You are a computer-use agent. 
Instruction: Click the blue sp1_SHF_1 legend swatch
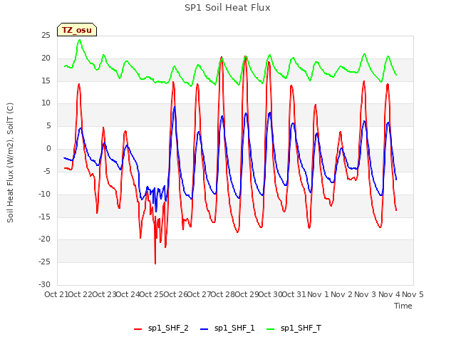[x=204, y=328]
